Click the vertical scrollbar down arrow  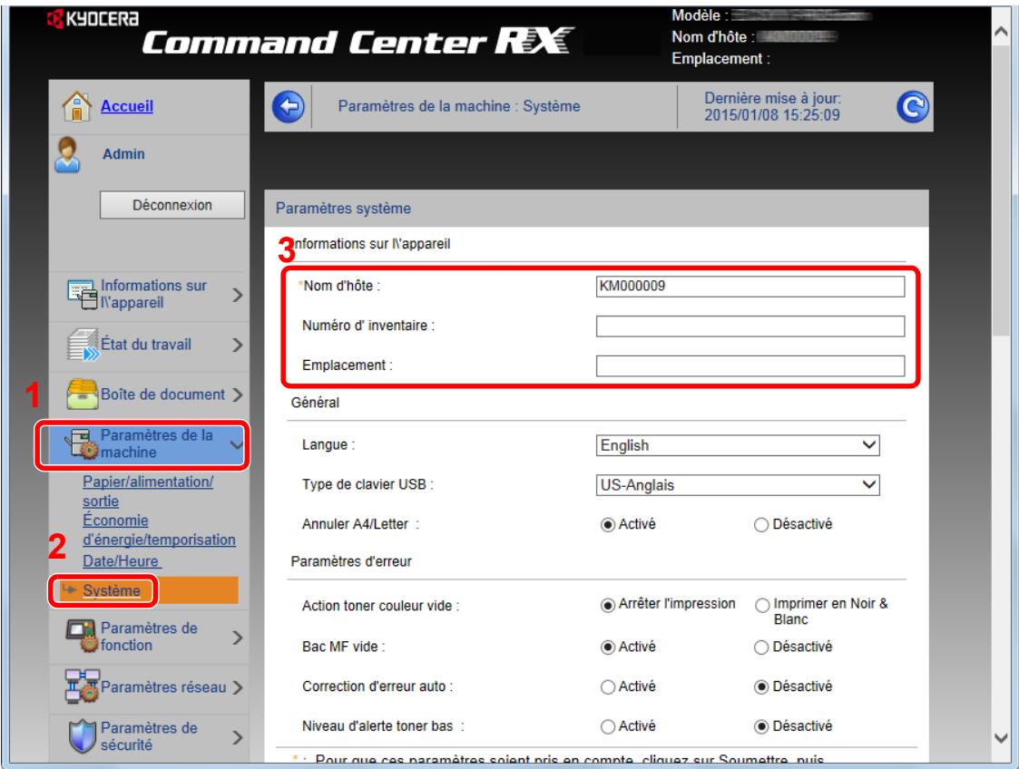[1001, 738]
